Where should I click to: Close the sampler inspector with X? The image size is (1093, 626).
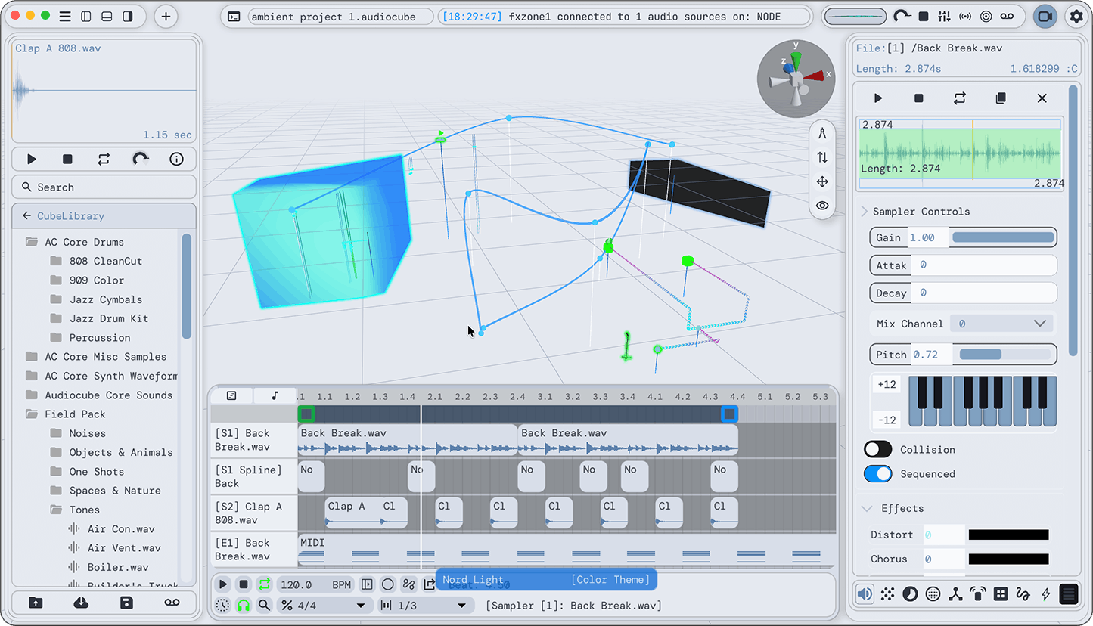pyautogui.click(x=1042, y=98)
